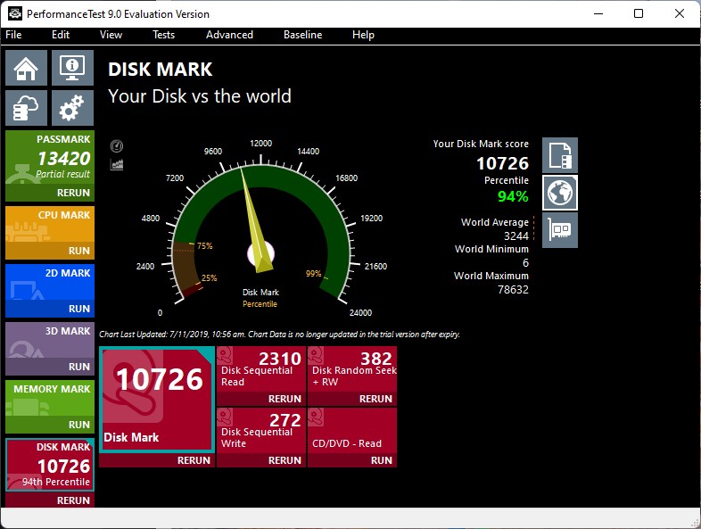Run the CPU Mark test

click(x=78, y=252)
